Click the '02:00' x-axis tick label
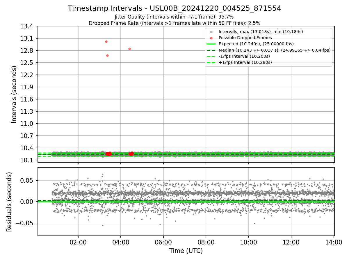 click(x=78, y=242)
